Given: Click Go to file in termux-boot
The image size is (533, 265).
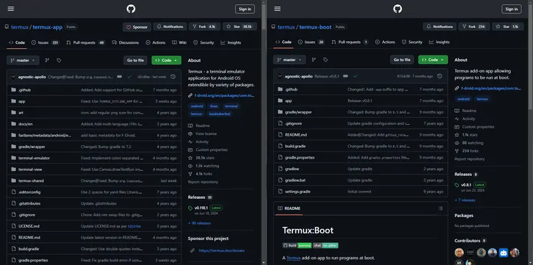Looking at the screenshot, I should 402,60.
